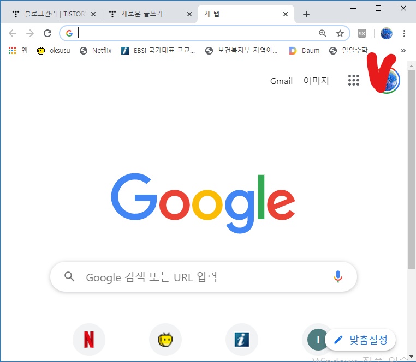Close the 새 탭 tab
Viewport: 416px width, 362px height.
tap(285, 14)
